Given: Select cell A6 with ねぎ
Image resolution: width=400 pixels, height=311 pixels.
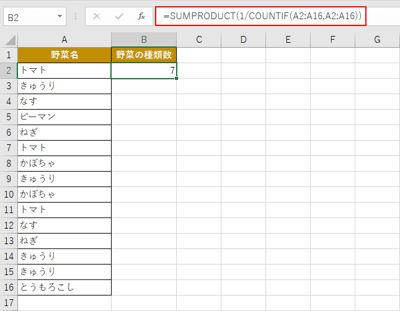Looking at the screenshot, I should click(64, 133).
